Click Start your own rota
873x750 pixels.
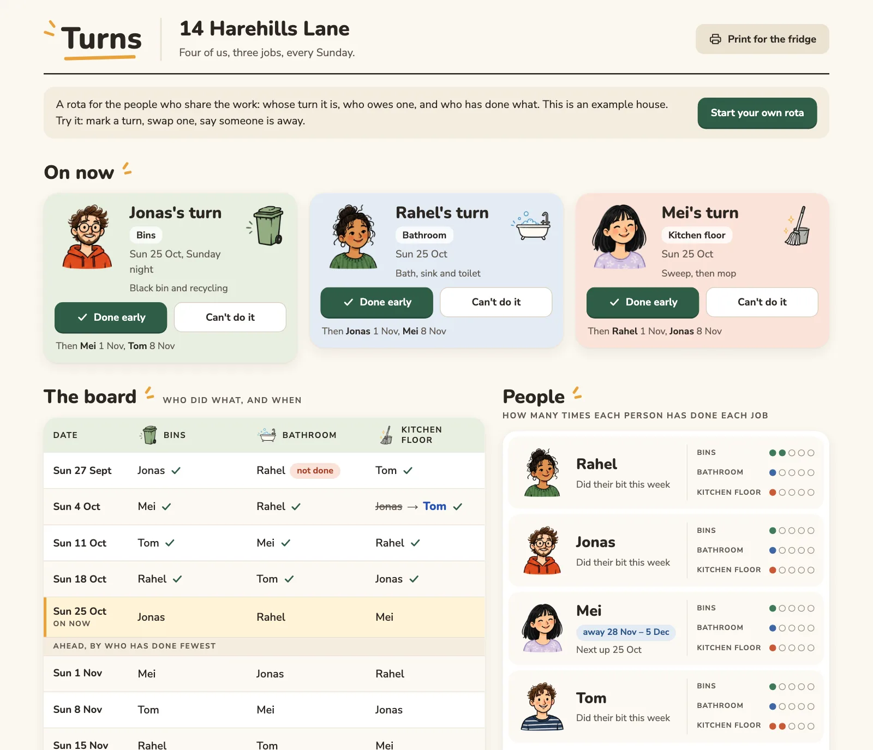click(x=757, y=113)
